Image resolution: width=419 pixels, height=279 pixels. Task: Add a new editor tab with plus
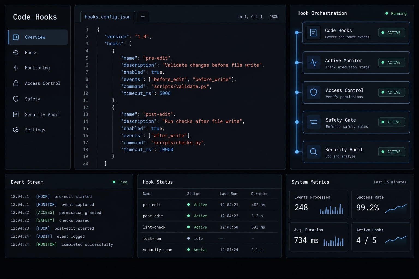[x=143, y=17]
